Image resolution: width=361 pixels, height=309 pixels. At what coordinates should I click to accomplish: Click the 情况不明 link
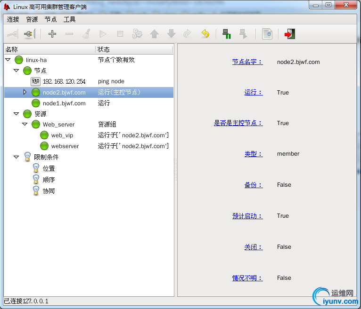click(x=247, y=278)
